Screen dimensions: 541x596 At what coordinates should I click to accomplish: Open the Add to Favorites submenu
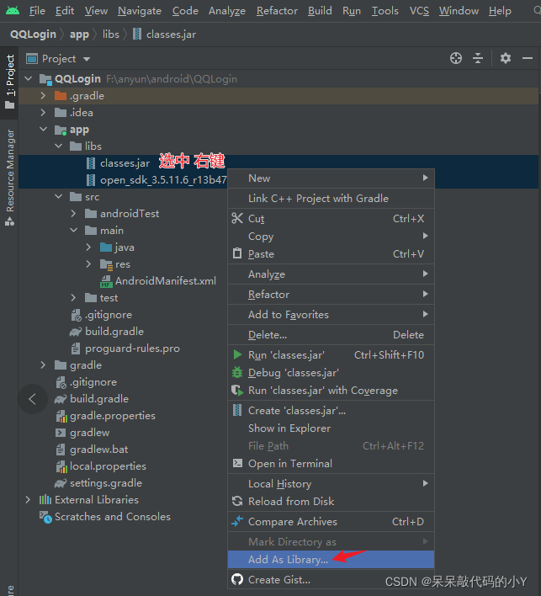[331, 314]
